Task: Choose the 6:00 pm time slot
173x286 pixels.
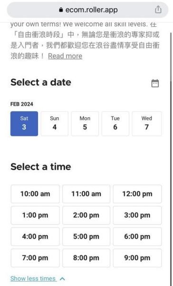Action: coord(137,236)
